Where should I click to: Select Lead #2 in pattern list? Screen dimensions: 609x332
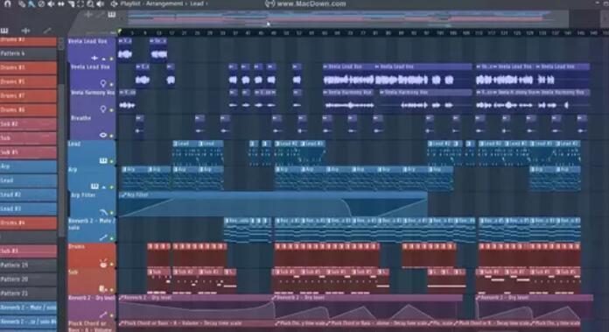pyautogui.click(x=28, y=194)
